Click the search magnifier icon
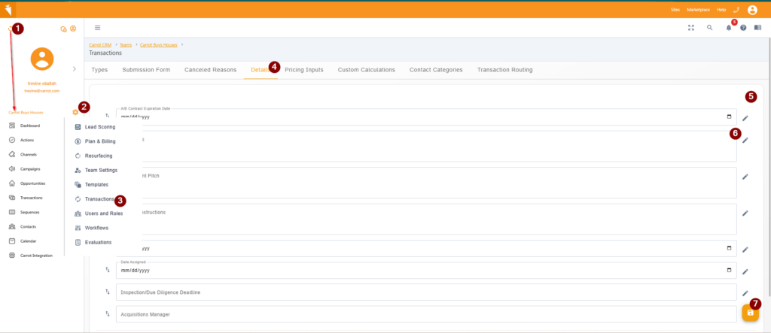This screenshot has width=771, height=333. tap(709, 28)
